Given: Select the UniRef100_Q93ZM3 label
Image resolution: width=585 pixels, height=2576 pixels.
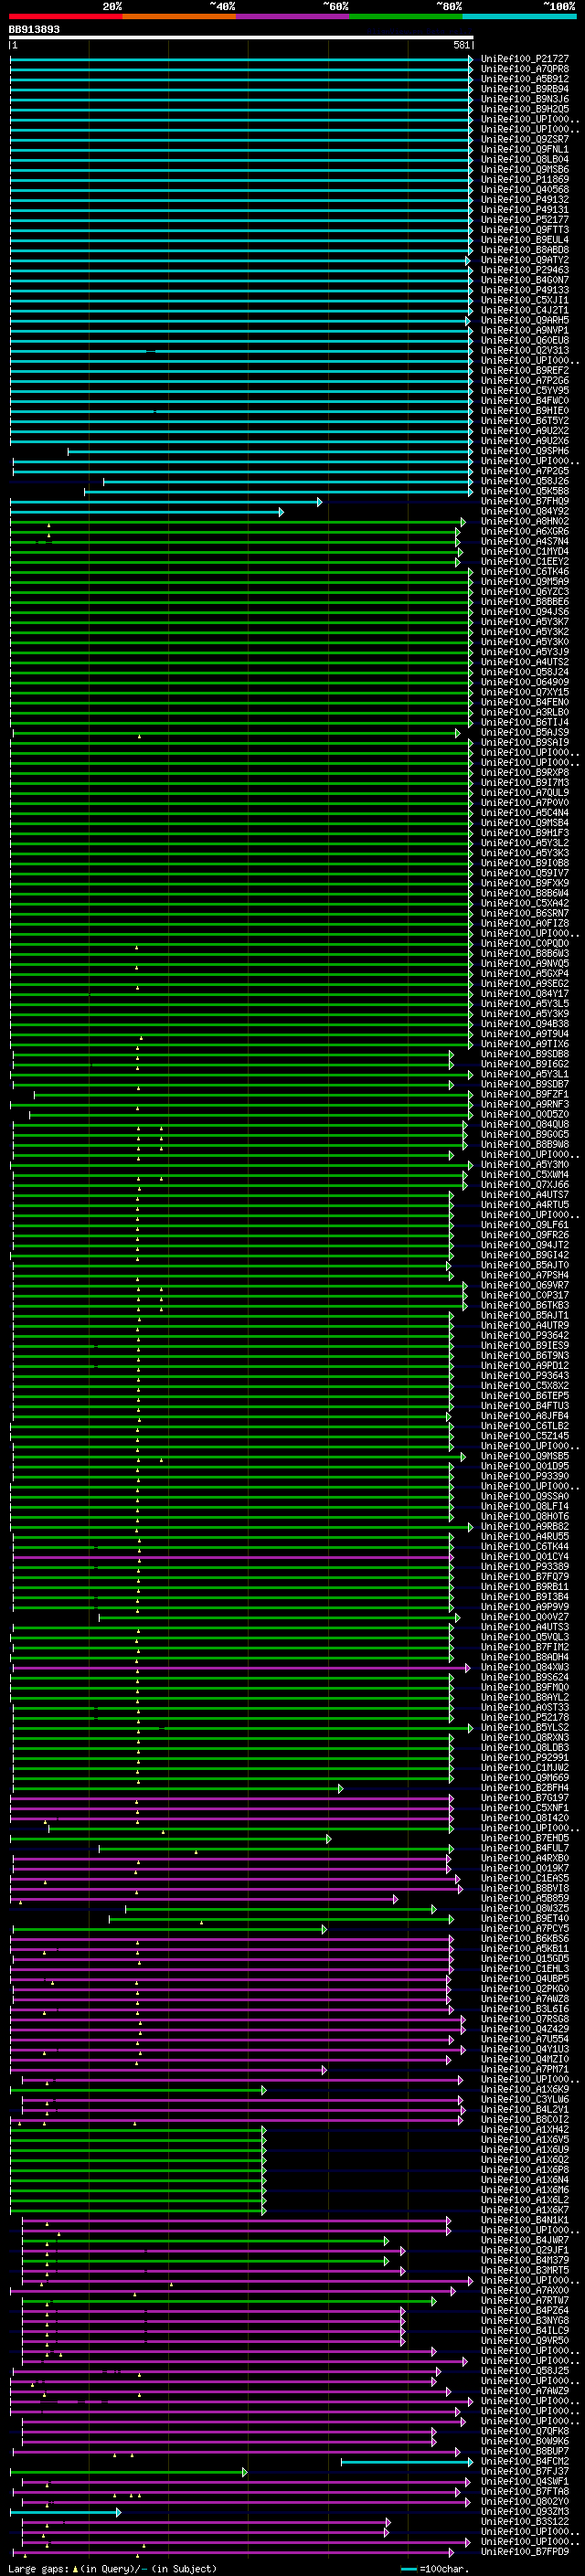Looking at the screenshot, I should [x=525, y=2513].
